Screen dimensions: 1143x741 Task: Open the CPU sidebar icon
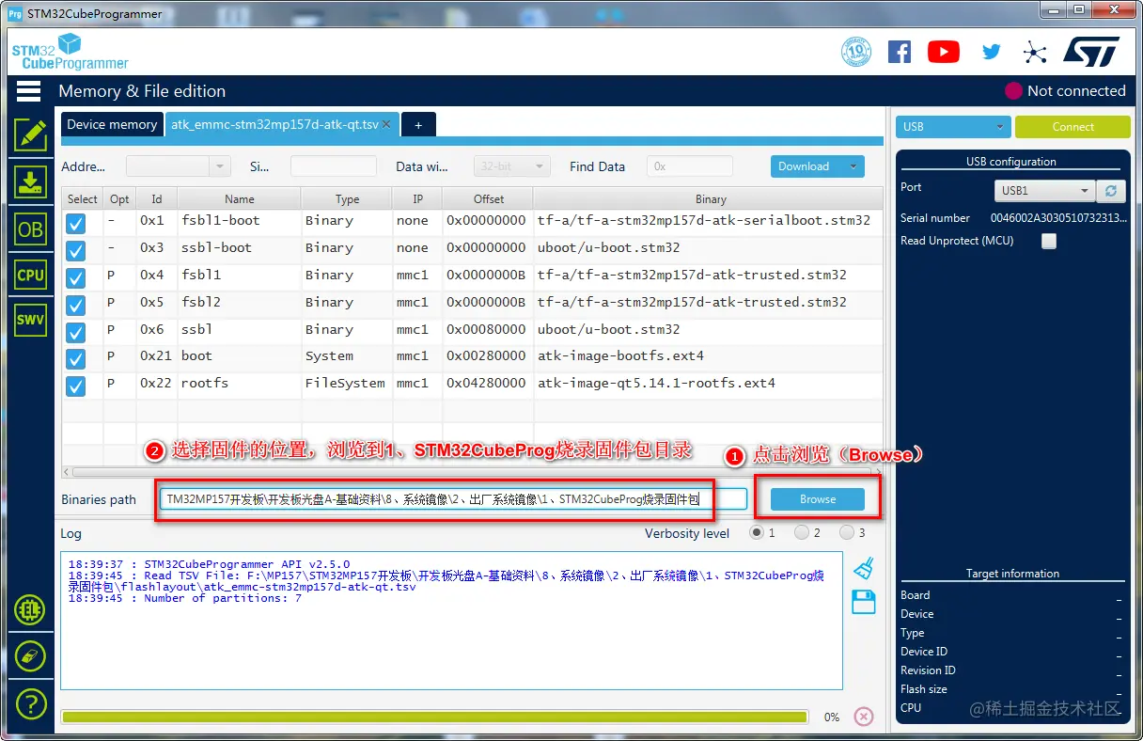point(30,275)
